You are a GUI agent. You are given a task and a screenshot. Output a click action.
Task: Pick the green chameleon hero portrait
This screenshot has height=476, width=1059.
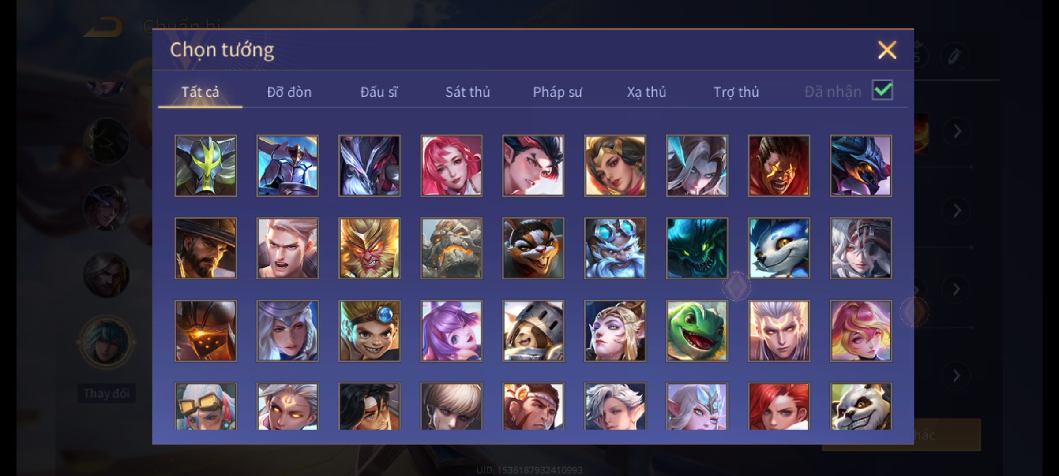pos(697,331)
